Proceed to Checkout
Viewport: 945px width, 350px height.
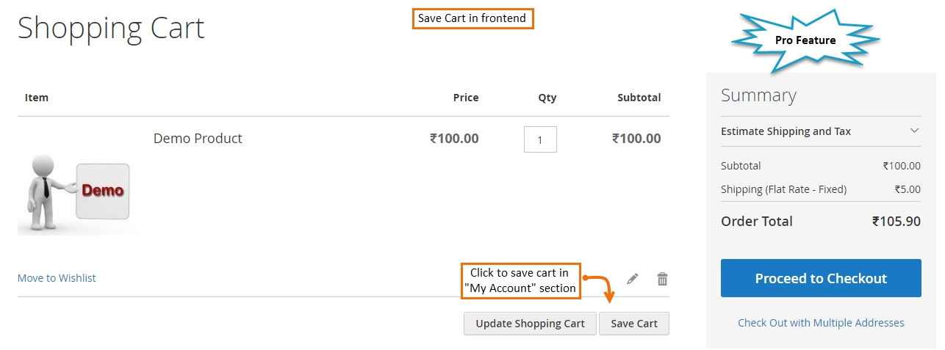(821, 278)
